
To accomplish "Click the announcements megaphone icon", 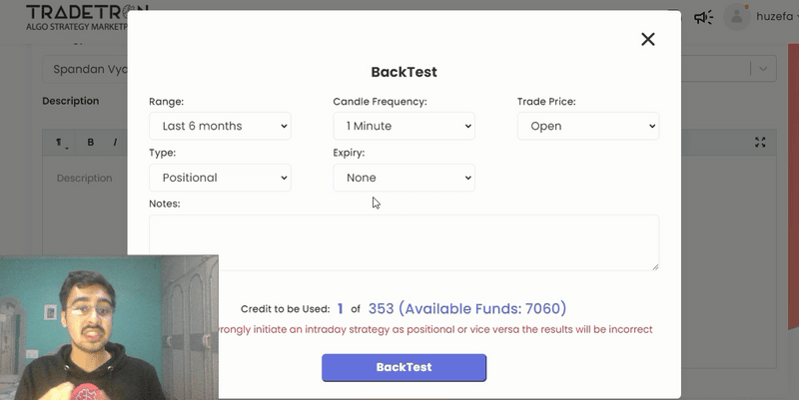I will [704, 17].
